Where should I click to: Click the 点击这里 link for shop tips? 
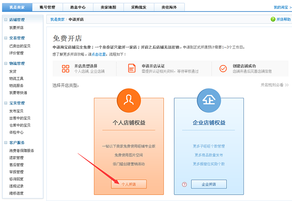99,54
